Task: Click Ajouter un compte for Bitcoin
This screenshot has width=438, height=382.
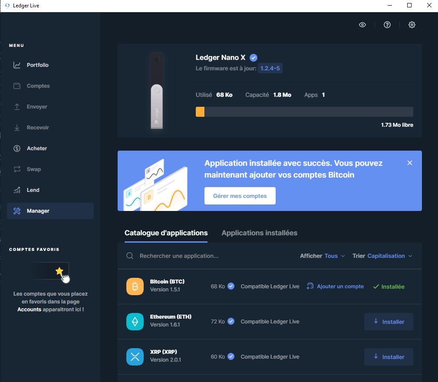Action: click(335, 286)
